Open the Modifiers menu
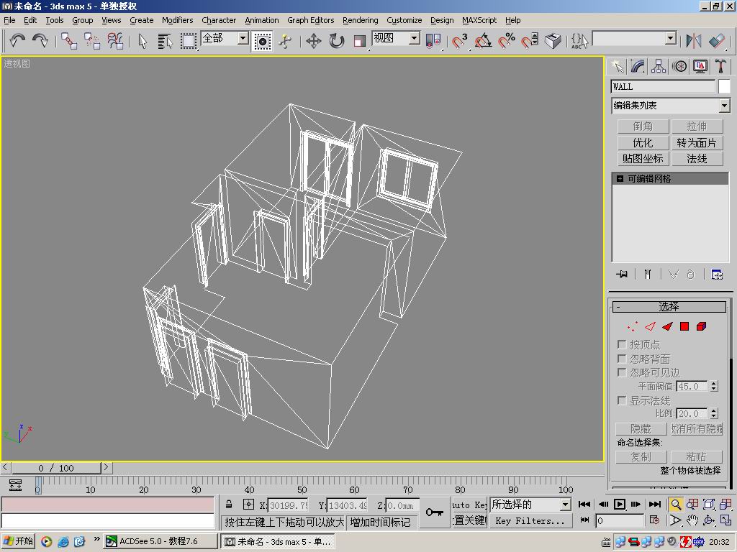 177,20
